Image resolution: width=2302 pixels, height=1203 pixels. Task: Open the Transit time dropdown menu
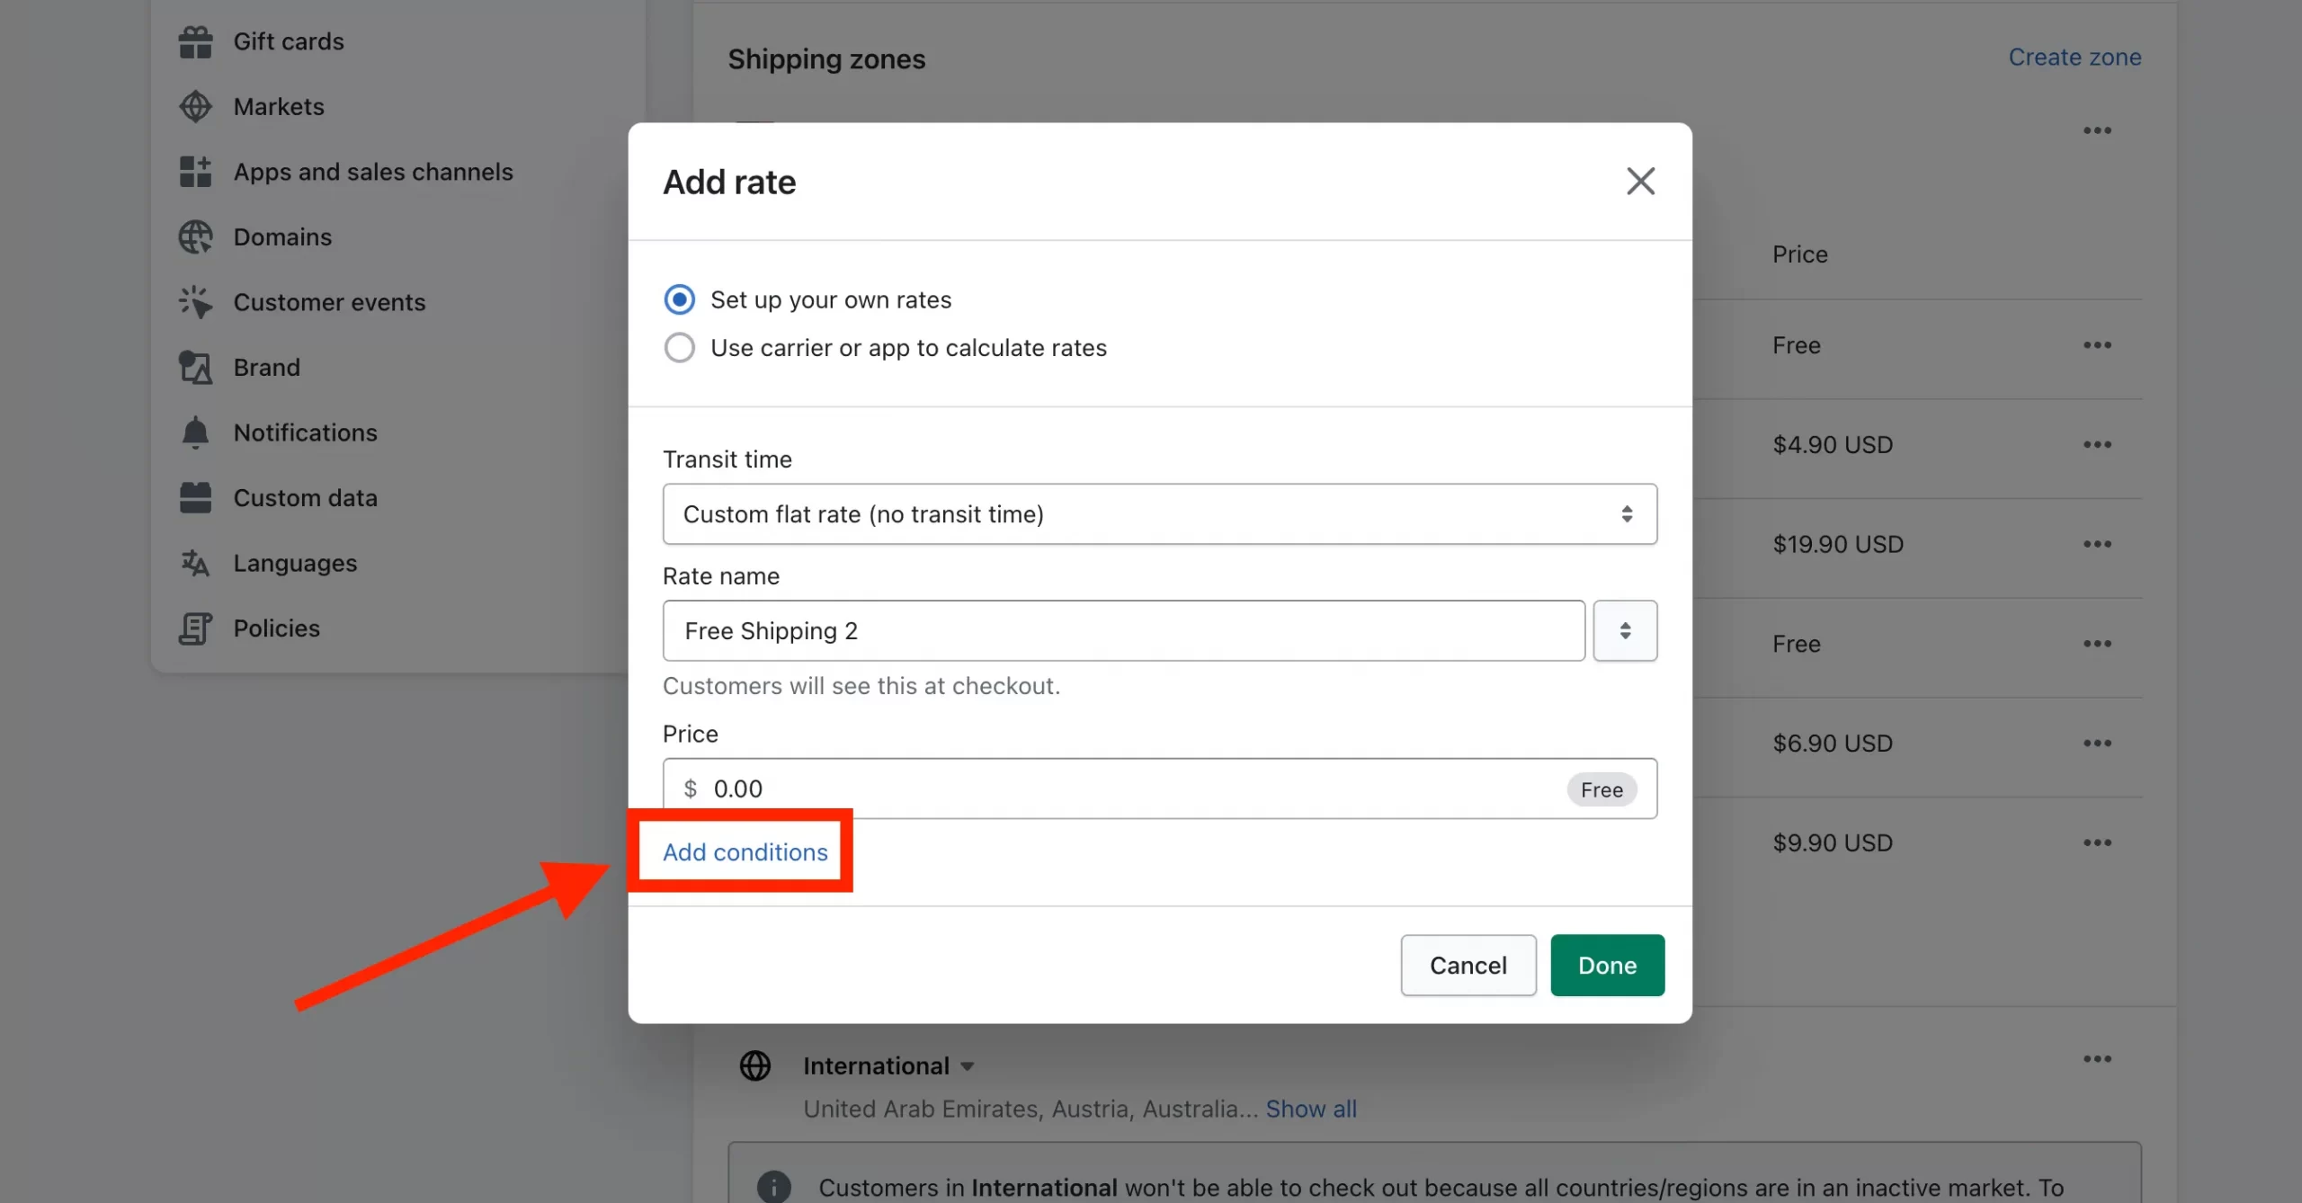tap(1160, 513)
